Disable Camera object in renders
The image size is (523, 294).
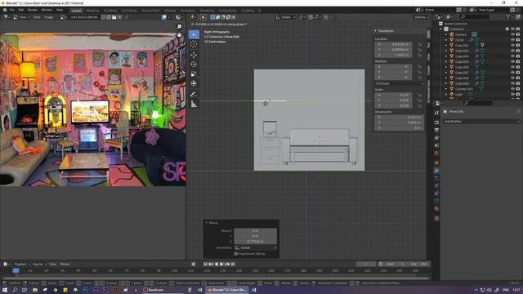(x=518, y=34)
